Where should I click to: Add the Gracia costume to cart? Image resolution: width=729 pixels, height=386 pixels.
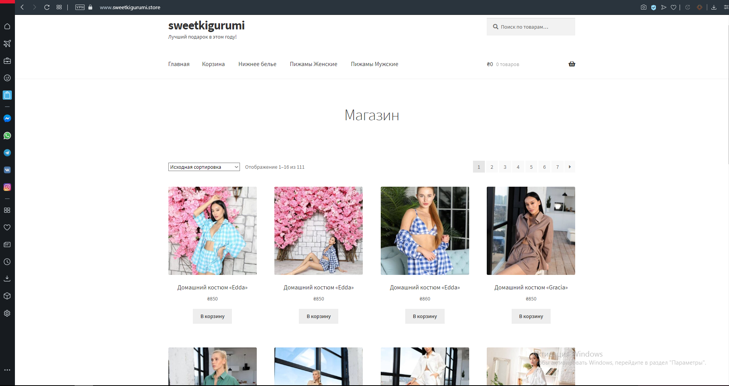point(531,316)
